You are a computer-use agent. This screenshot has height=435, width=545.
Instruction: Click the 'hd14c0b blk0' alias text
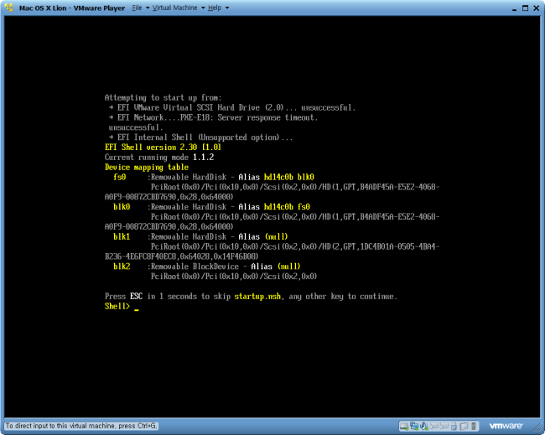[288, 177]
